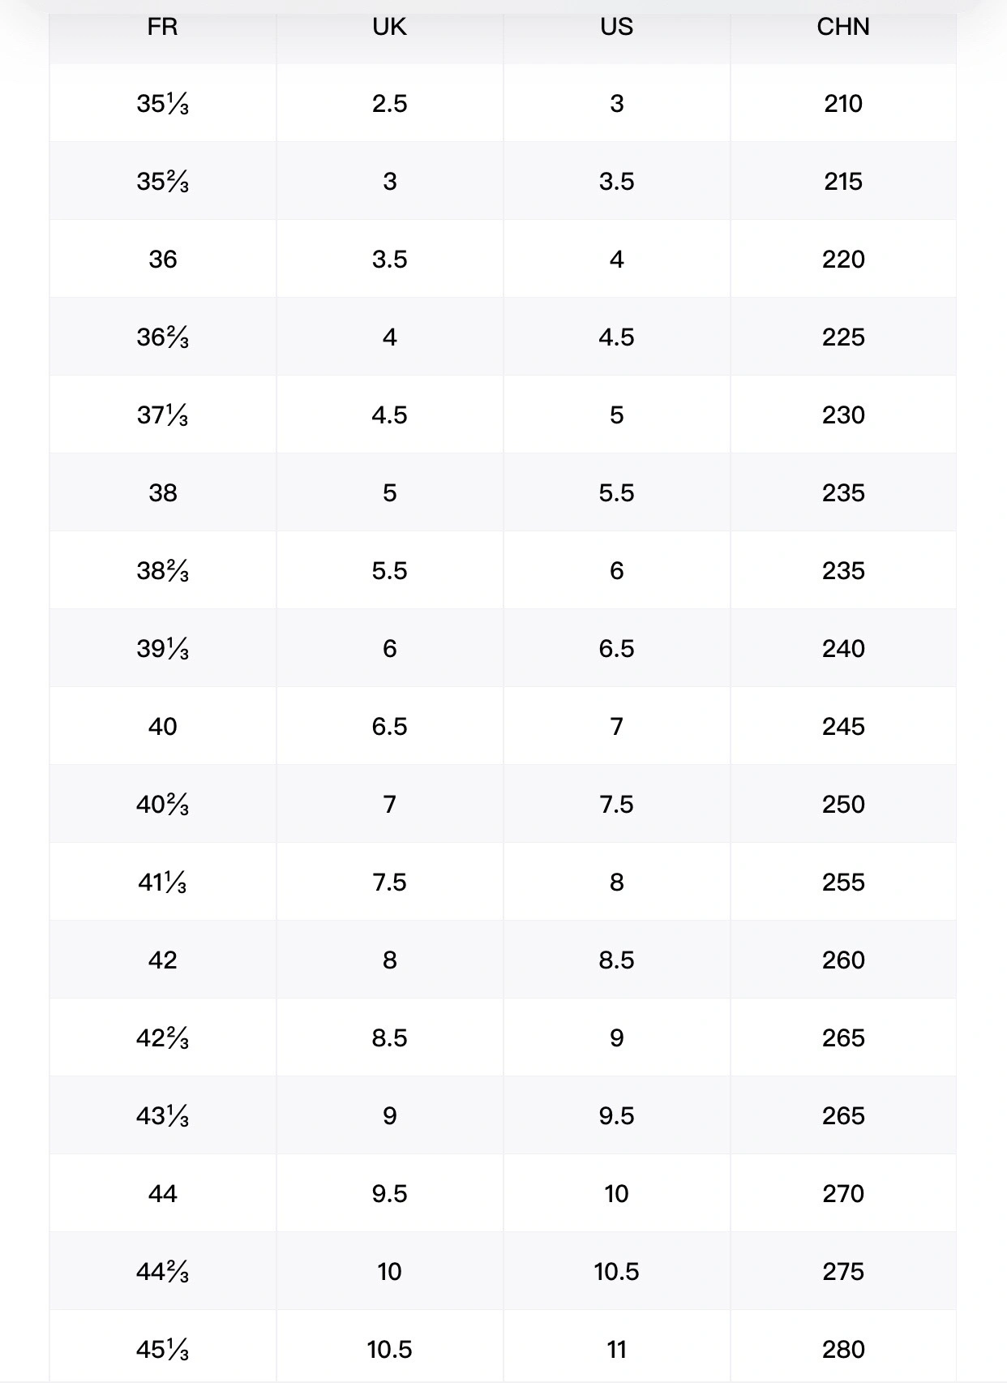Click CHN value 230
This screenshot has width=1007, height=1383.
pos(843,415)
